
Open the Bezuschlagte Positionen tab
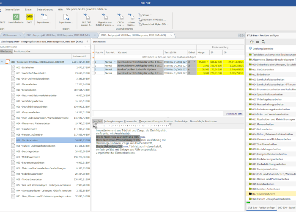[x=203, y=121]
